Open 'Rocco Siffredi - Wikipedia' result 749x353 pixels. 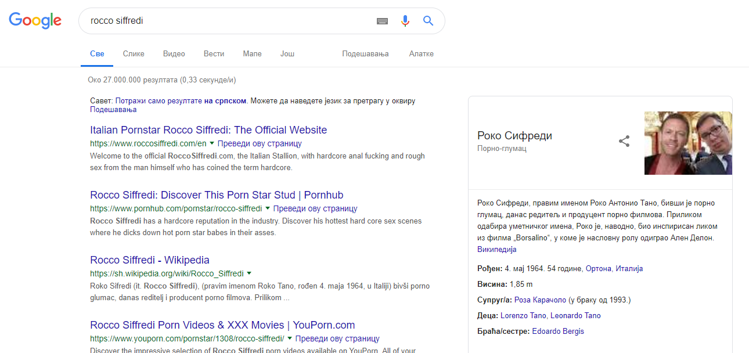[150, 260]
